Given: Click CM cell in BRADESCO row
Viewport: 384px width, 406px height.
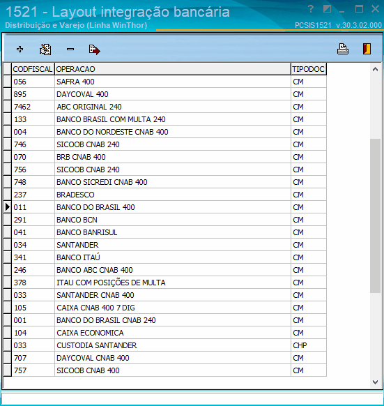Looking at the screenshot, I should (x=309, y=195).
